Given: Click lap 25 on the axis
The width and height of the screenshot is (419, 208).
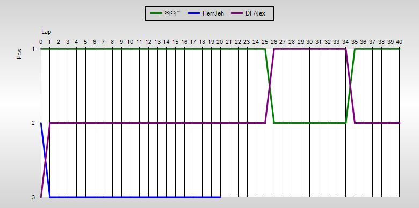Looking at the screenshot, I should (265, 42).
